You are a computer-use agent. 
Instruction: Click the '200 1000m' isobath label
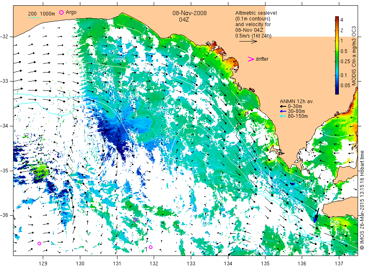42,13
